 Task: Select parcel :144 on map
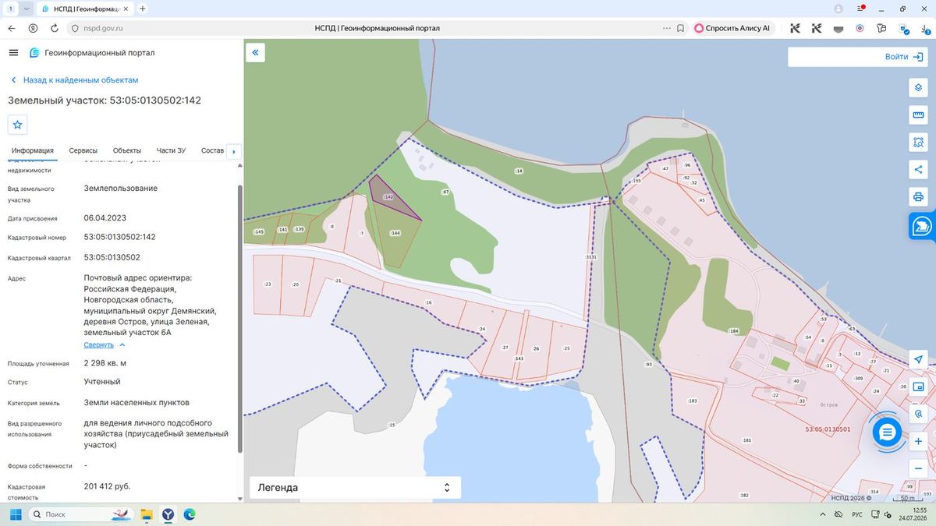tap(395, 234)
